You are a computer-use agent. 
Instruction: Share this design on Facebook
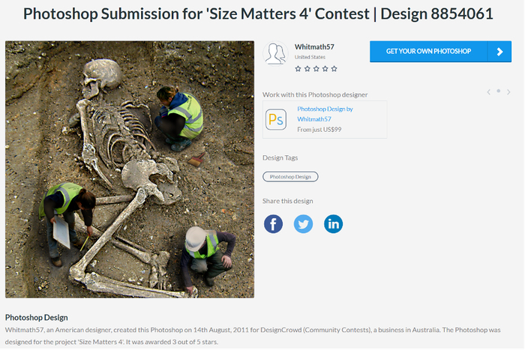274,223
